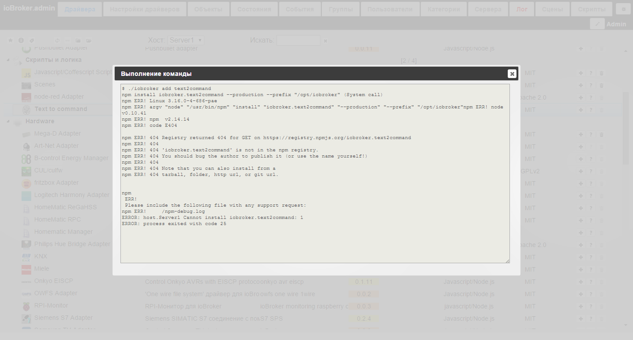Click the scrollbar down arrow of adapter list
The height and width of the screenshot is (340, 633).
626,325
